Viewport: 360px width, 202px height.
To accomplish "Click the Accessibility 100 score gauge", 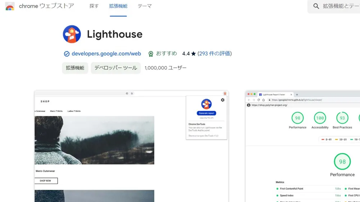I will 320,118.
